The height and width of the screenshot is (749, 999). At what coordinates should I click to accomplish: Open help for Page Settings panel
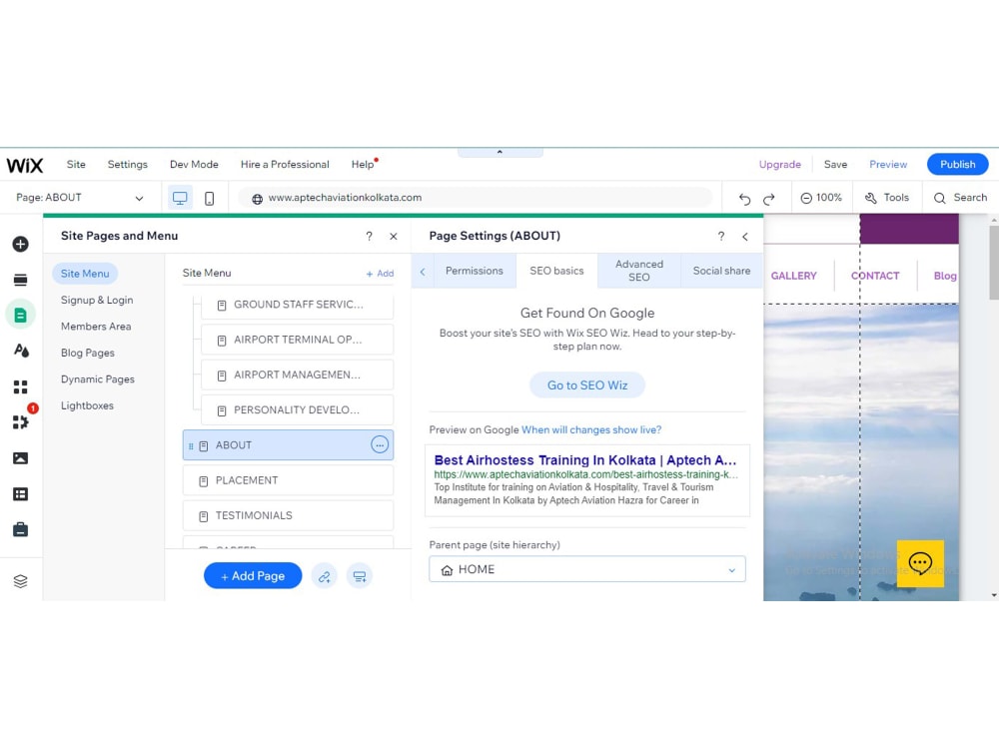pos(721,237)
